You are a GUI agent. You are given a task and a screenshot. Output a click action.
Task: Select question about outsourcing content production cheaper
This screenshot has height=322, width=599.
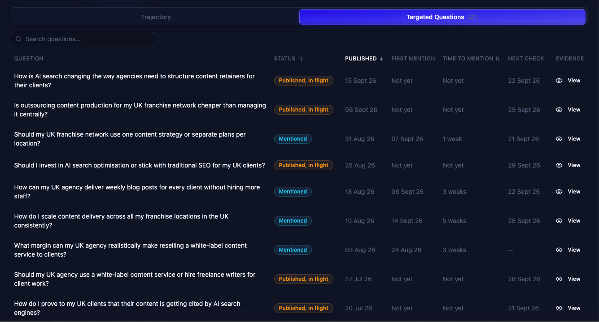[x=140, y=110]
